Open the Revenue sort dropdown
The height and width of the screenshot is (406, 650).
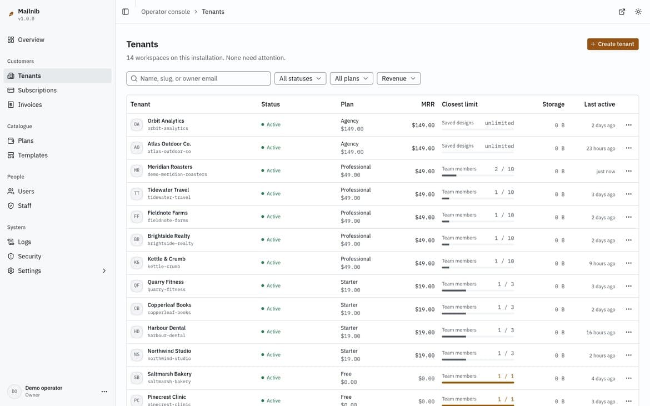pyautogui.click(x=398, y=78)
